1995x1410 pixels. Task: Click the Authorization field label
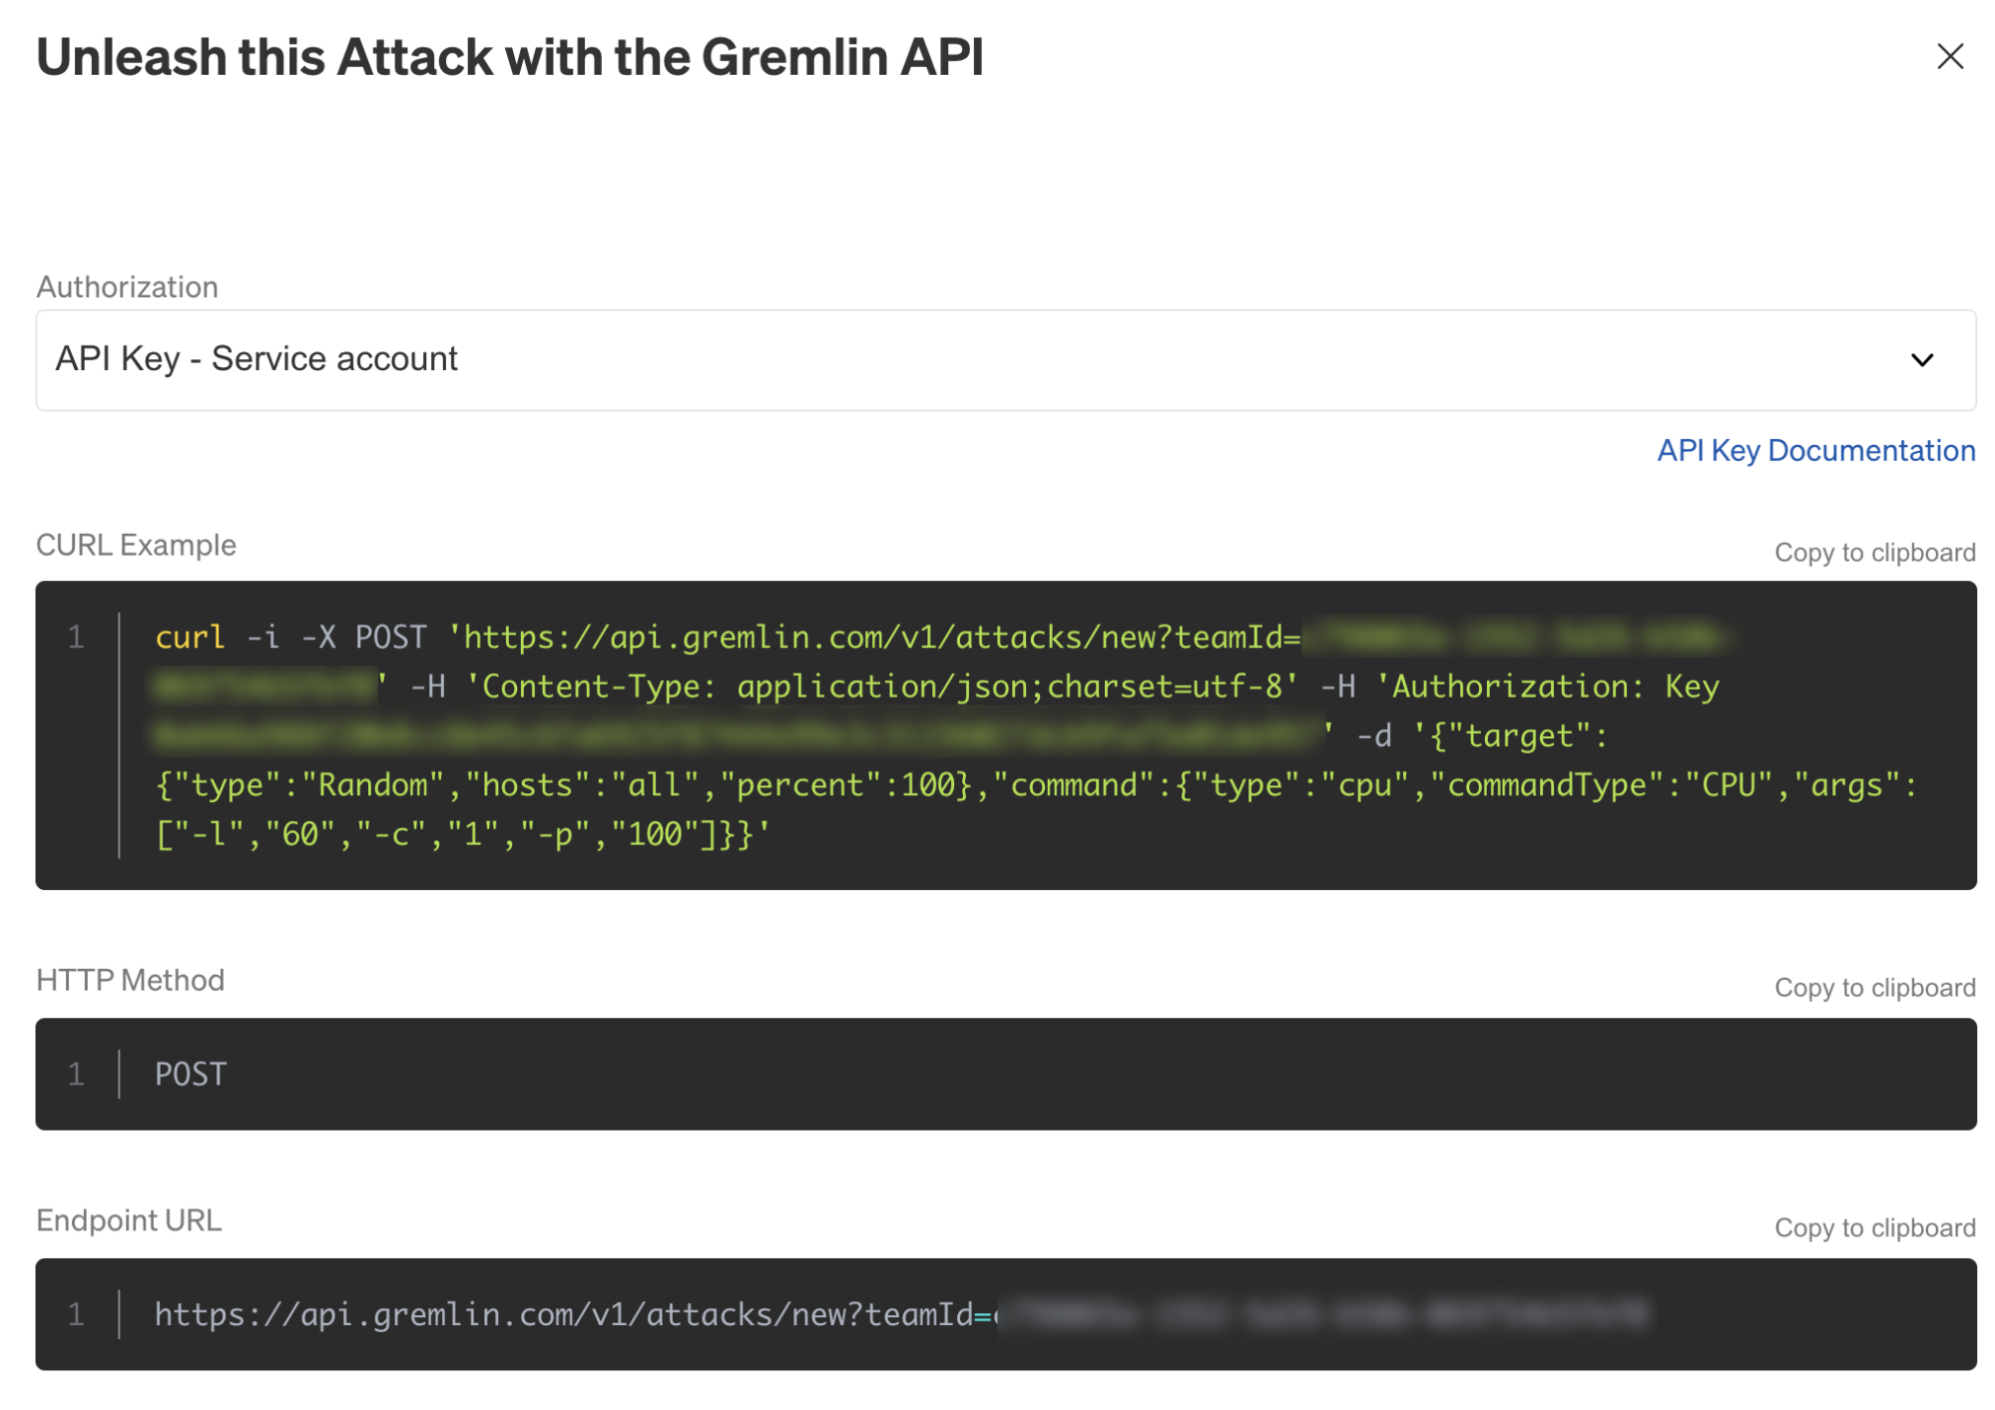(x=127, y=287)
